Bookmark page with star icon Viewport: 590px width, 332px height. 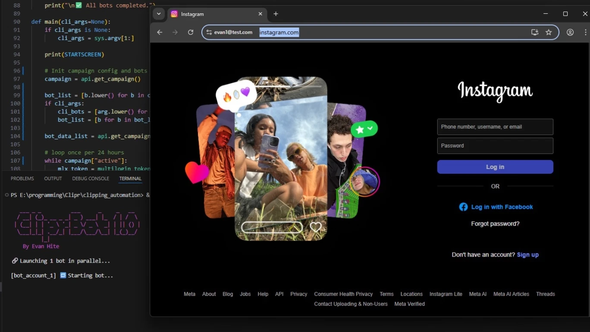tap(549, 32)
